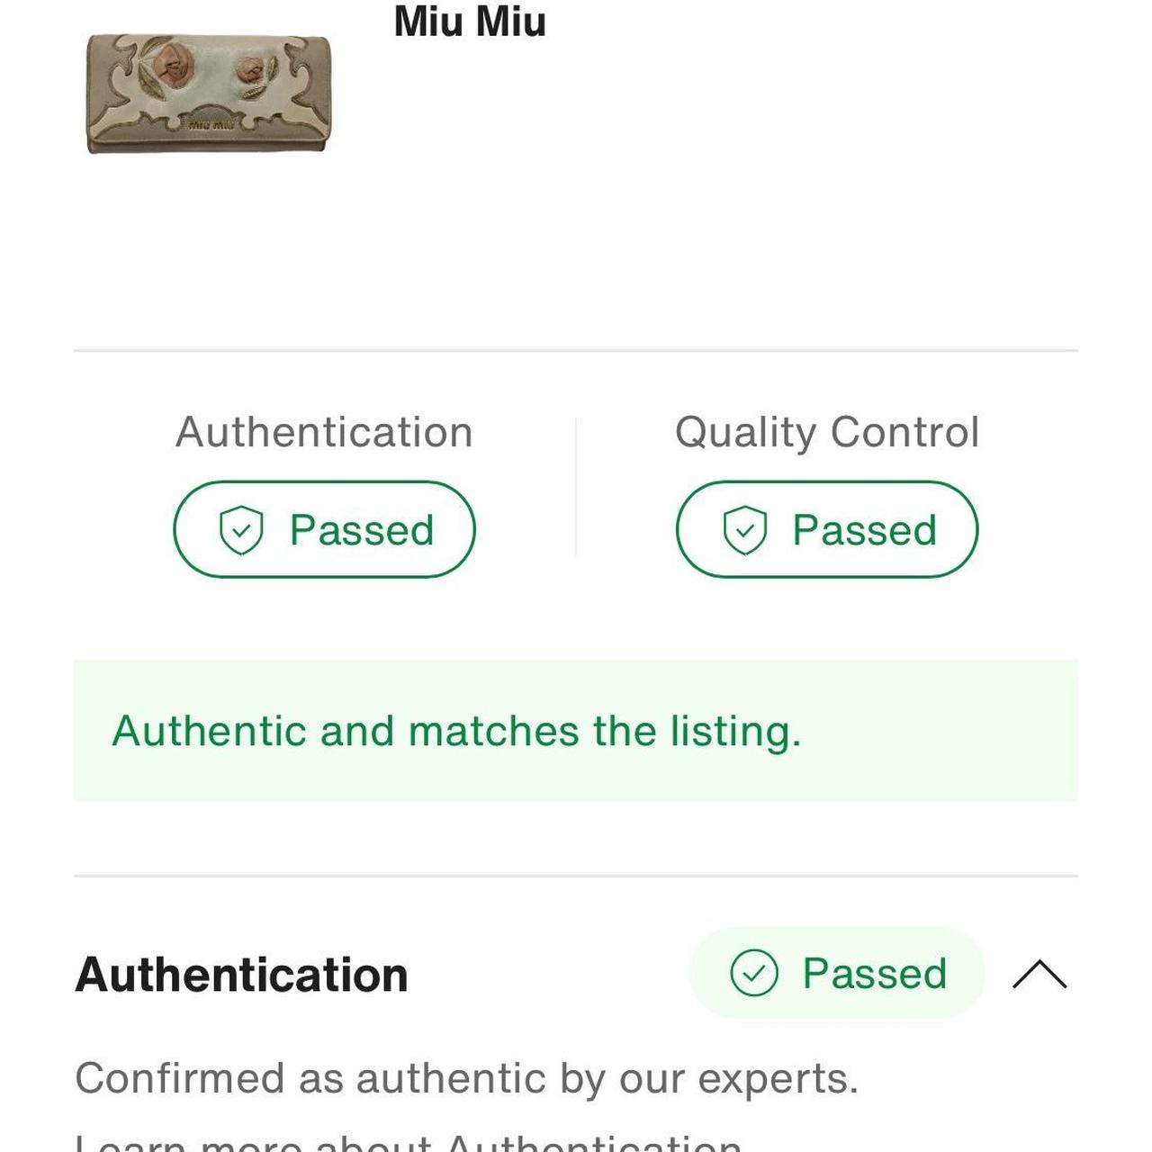Select the gray Authentication label above the pill
This screenshot has width=1152, height=1152.
tap(324, 432)
